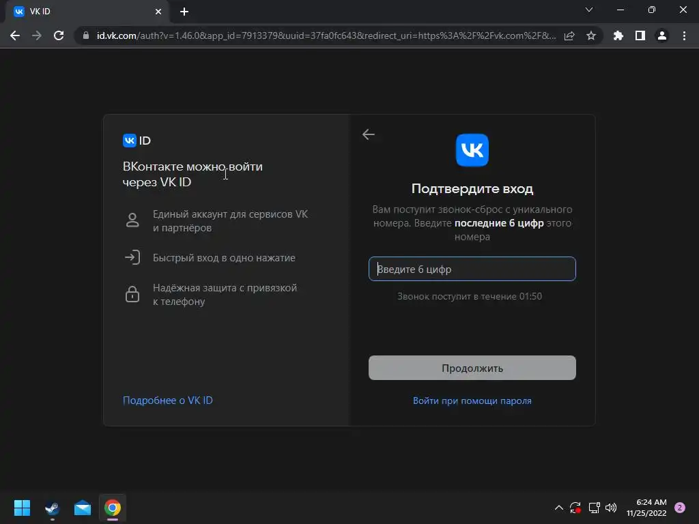Go back with the form's arrow icon
Image resolution: width=699 pixels, height=524 pixels.
(368, 134)
